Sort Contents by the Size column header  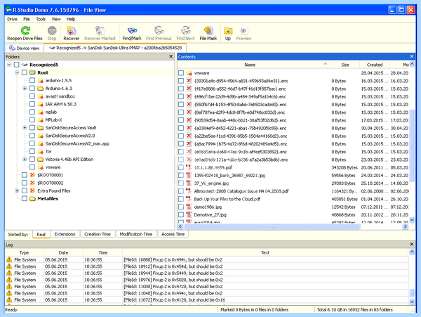(345, 65)
